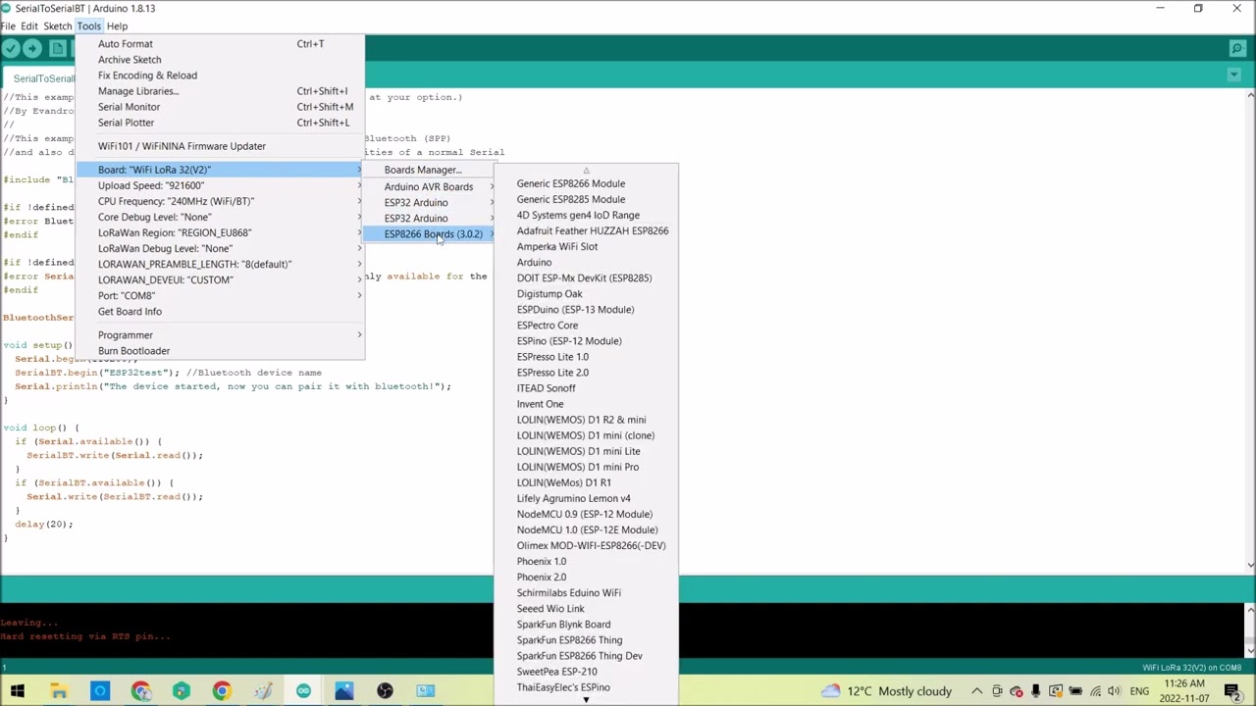Select Fix Encoding & Reload
The image size is (1256, 706).
(x=222, y=76)
